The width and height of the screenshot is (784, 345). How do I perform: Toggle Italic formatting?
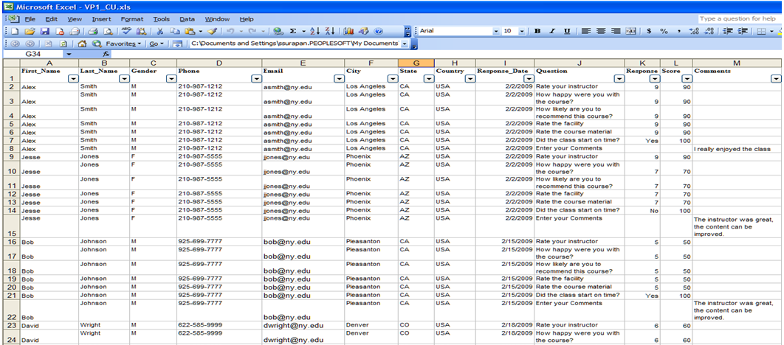tap(552, 31)
